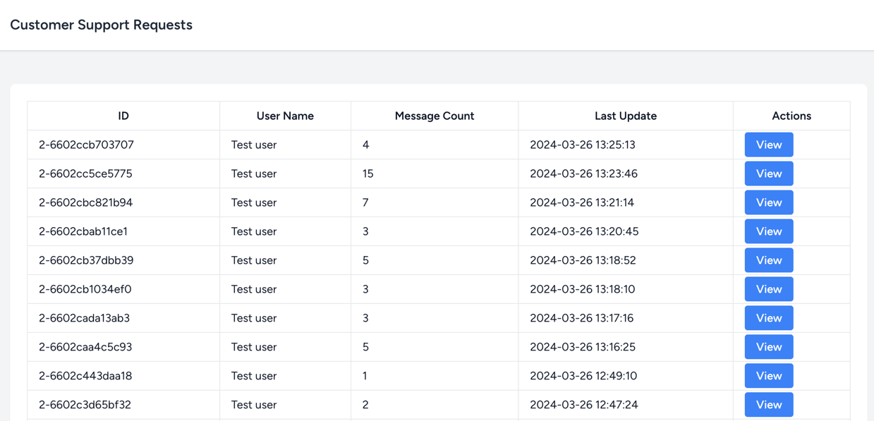This screenshot has height=421, width=874.
Task: Click the Last Update column header
Action: point(626,116)
